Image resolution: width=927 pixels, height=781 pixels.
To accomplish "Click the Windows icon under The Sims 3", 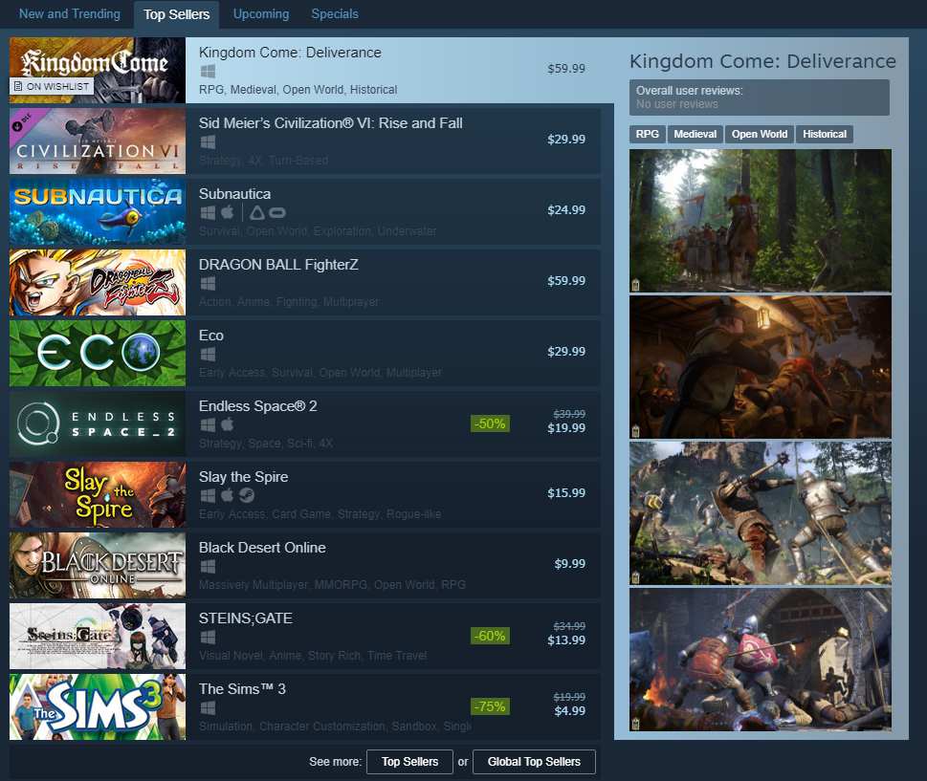I will coord(208,707).
